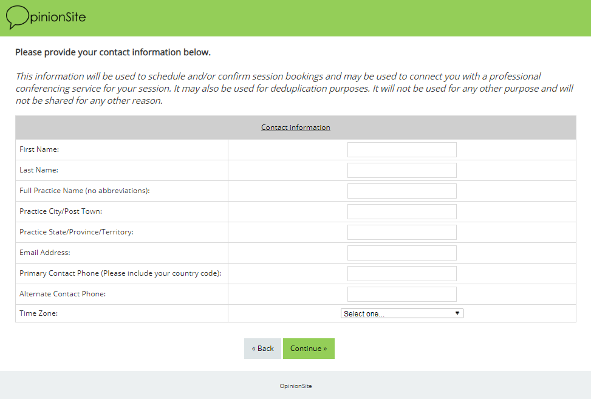The height and width of the screenshot is (399, 591).
Task: Click the 'Please provide your contact information below.' heading
Action: 113,52
